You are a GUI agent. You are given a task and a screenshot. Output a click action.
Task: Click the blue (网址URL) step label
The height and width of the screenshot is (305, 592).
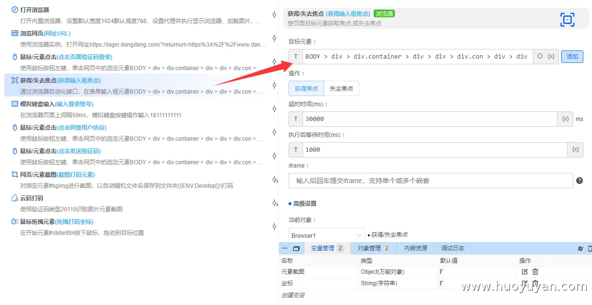pyautogui.click(x=57, y=33)
